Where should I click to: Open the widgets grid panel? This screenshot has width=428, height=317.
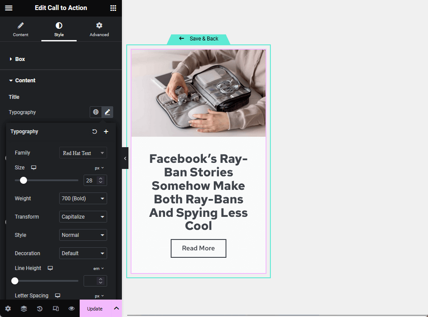click(113, 8)
